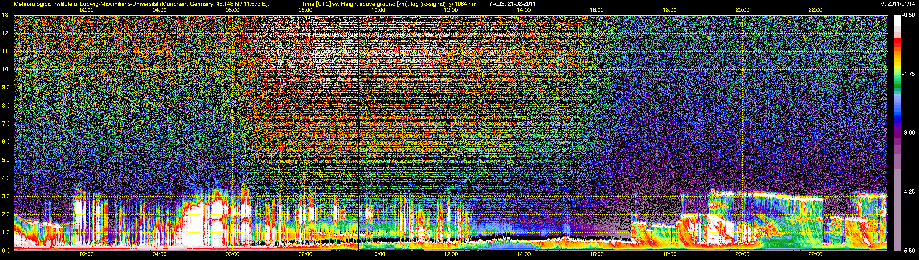The width and height of the screenshot is (919, 260).
Task: Select the 10:00 label on the top time axis
Action: (378, 10)
